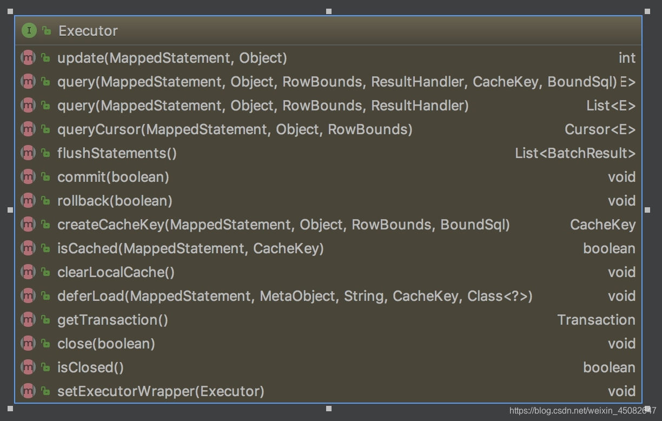Viewport: 662px width, 421px height.
Task: Select update(MappedStatement, Object) method
Action: coord(172,58)
